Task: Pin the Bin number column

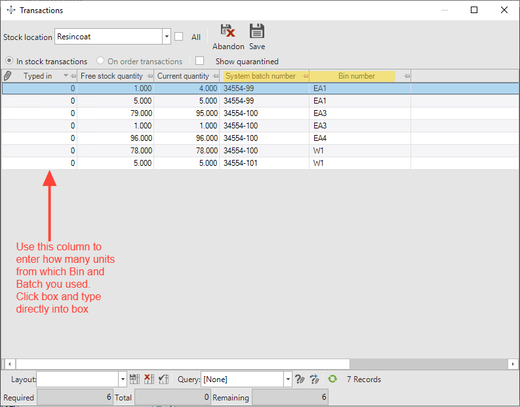Action: [x=407, y=76]
